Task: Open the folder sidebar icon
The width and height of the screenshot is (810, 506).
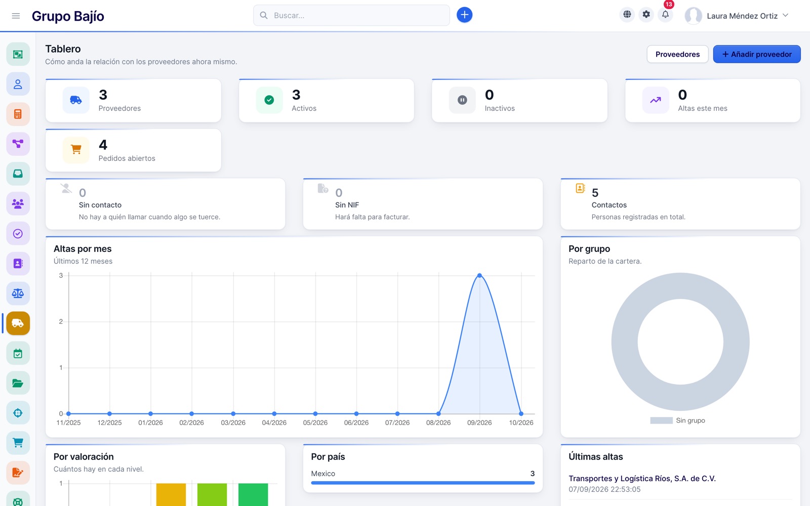Action: [18, 383]
